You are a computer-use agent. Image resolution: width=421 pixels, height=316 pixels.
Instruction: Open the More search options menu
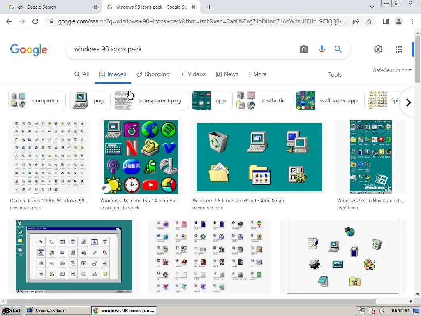(257, 74)
